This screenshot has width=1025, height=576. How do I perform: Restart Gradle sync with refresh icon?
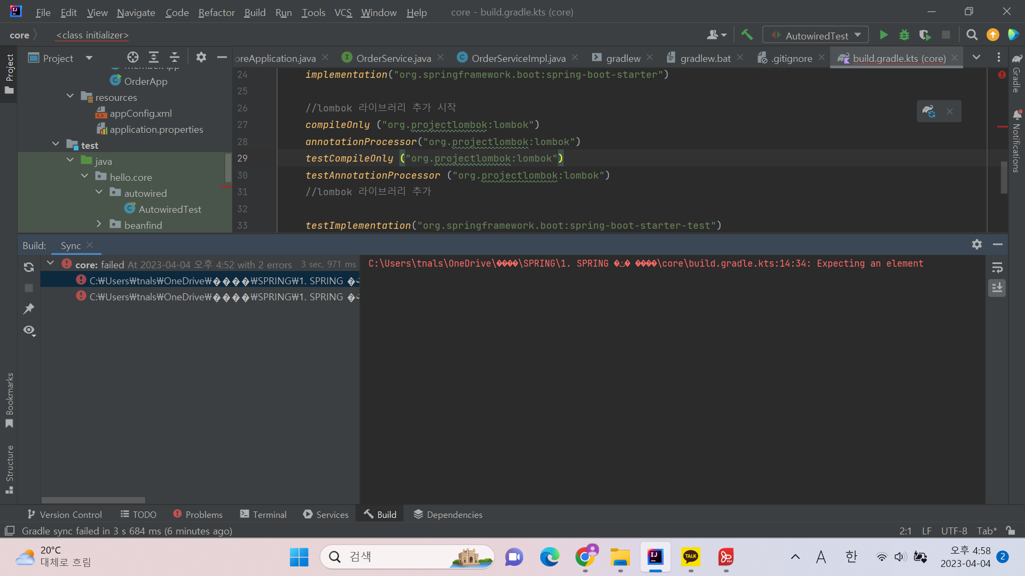point(29,267)
